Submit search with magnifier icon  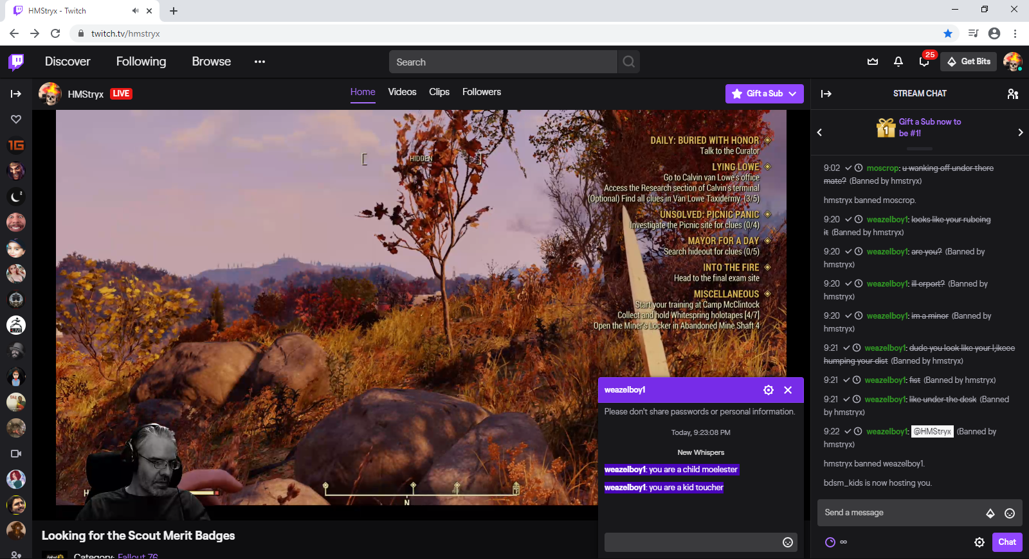628,62
